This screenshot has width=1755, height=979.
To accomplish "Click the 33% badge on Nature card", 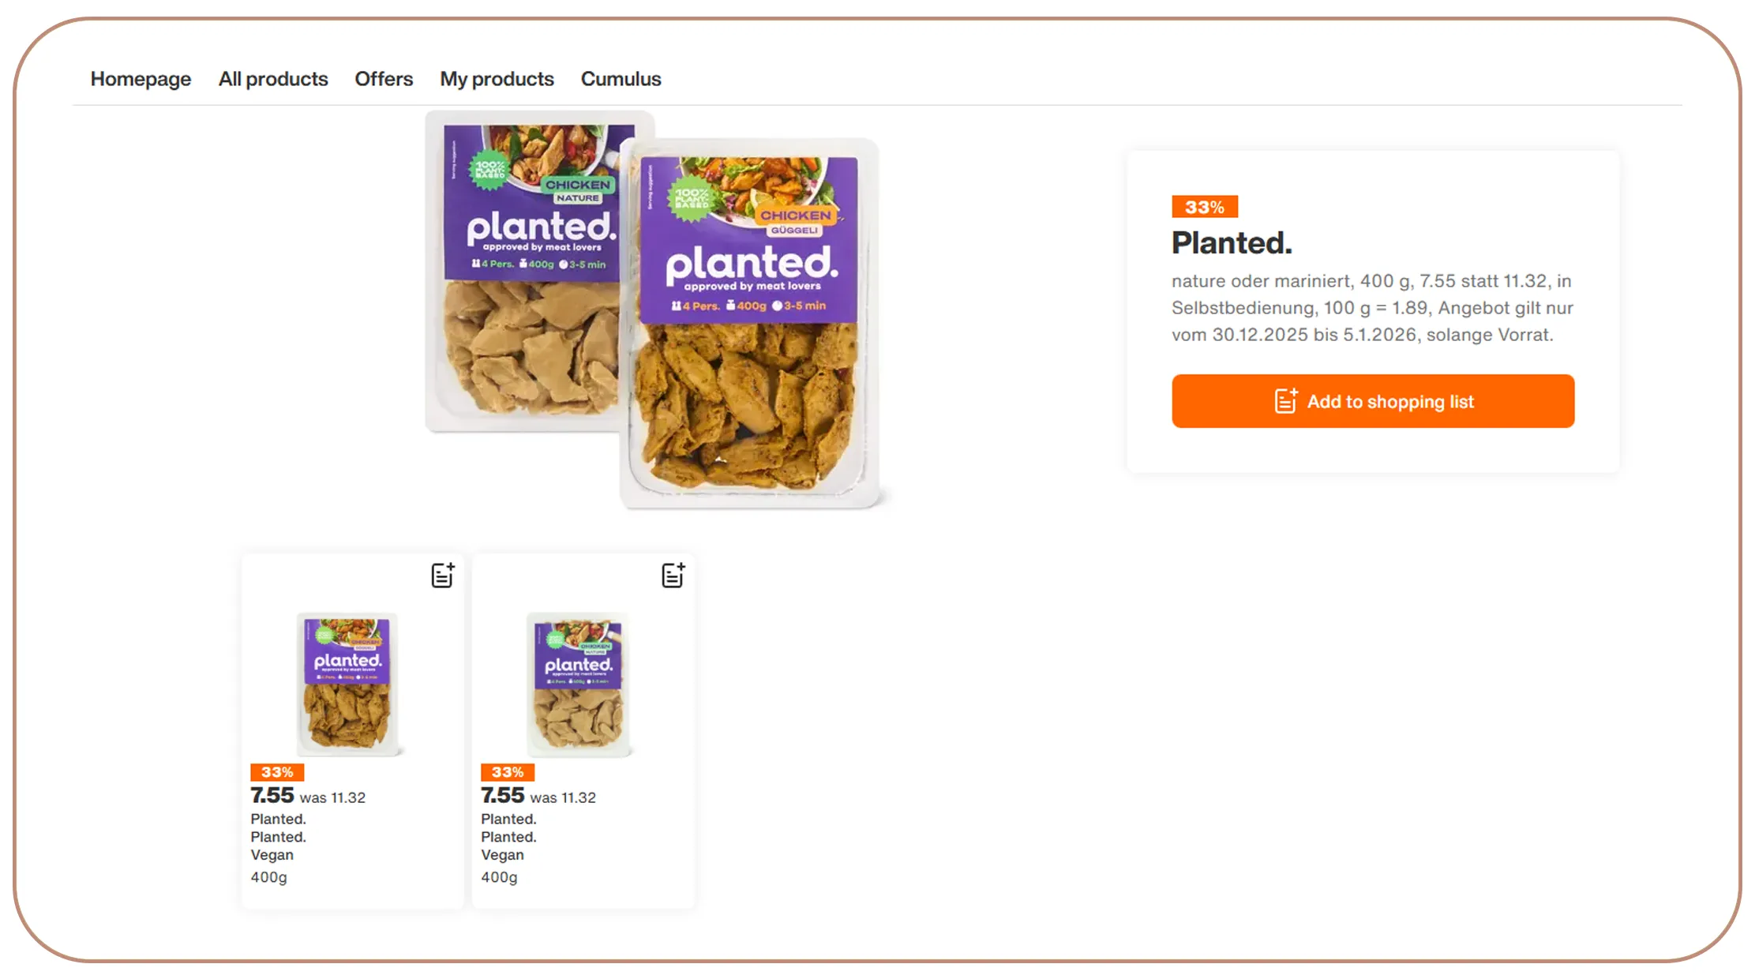I will point(508,772).
